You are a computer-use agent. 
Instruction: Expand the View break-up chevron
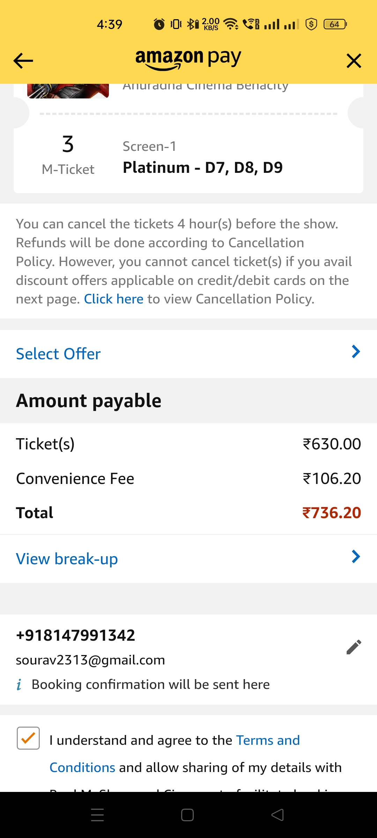[x=355, y=557]
